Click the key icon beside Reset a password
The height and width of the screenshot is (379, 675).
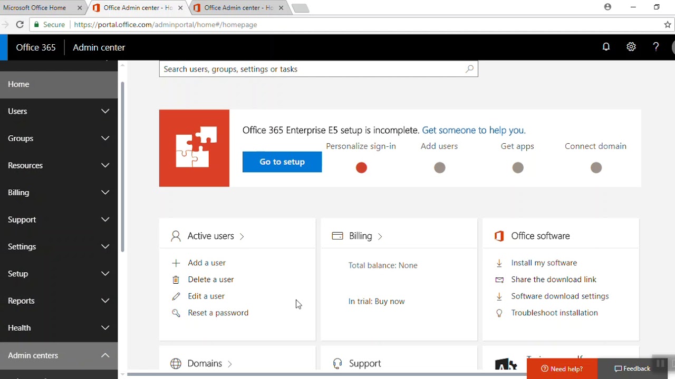click(176, 313)
